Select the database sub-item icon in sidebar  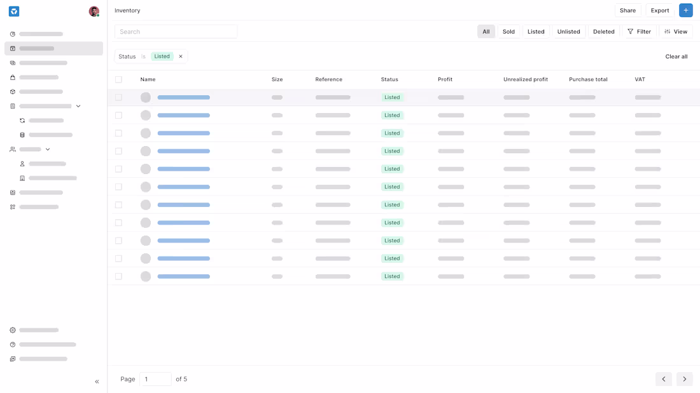[22, 135]
